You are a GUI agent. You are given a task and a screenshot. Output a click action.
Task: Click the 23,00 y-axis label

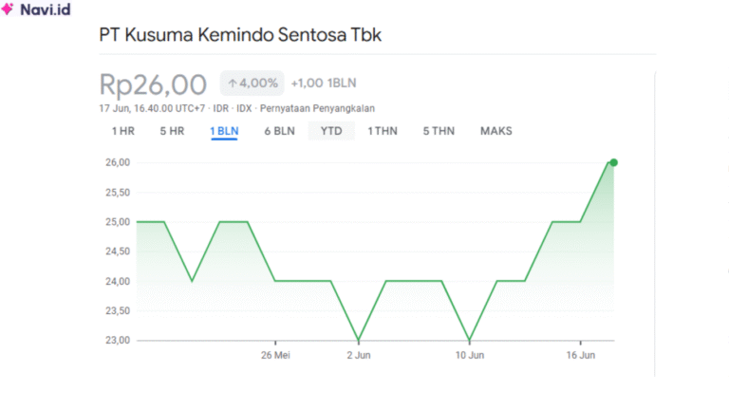click(x=118, y=340)
